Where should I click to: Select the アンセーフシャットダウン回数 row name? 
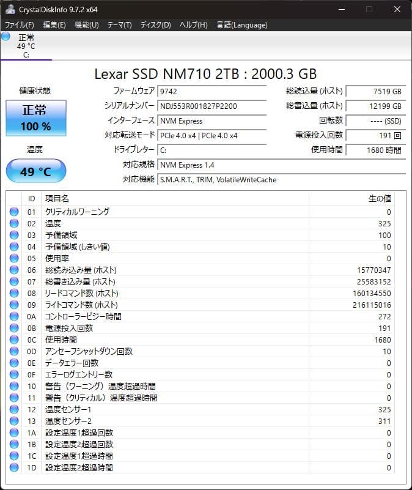click(89, 351)
